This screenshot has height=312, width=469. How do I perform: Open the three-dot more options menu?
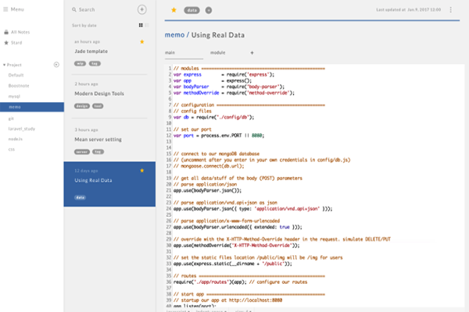[x=450, y=10]
